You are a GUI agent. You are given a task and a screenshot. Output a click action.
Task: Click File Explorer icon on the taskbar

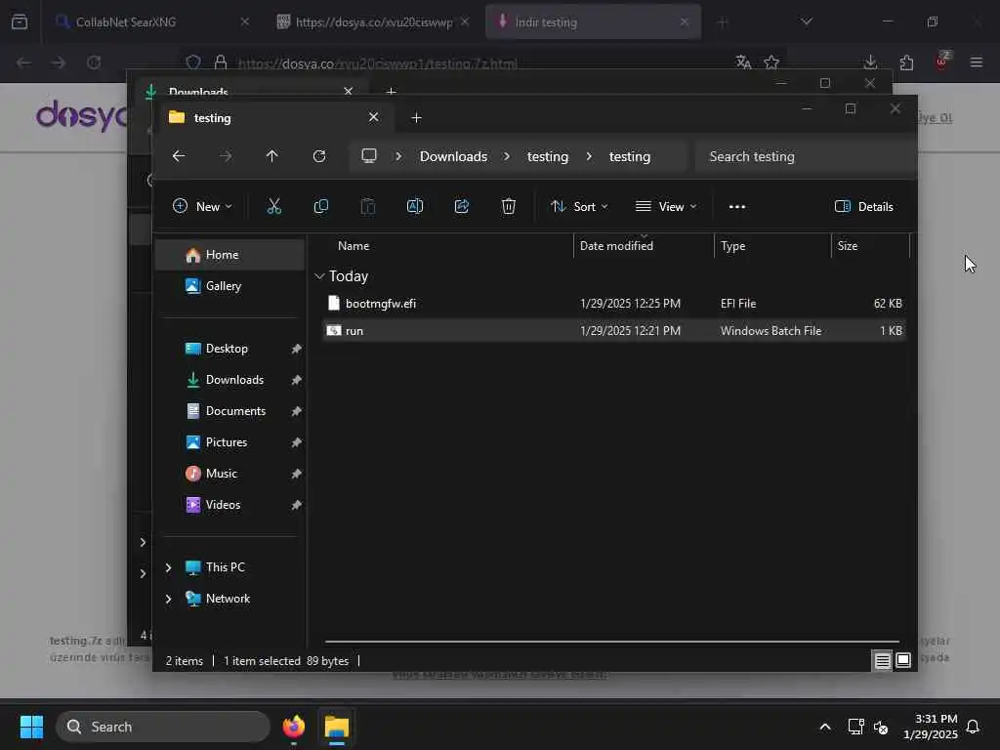coord(337,727)
